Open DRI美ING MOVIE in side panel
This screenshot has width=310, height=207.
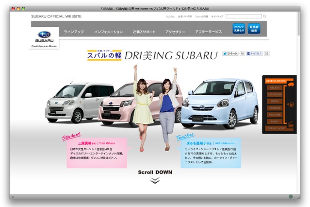tap(276, 128)
